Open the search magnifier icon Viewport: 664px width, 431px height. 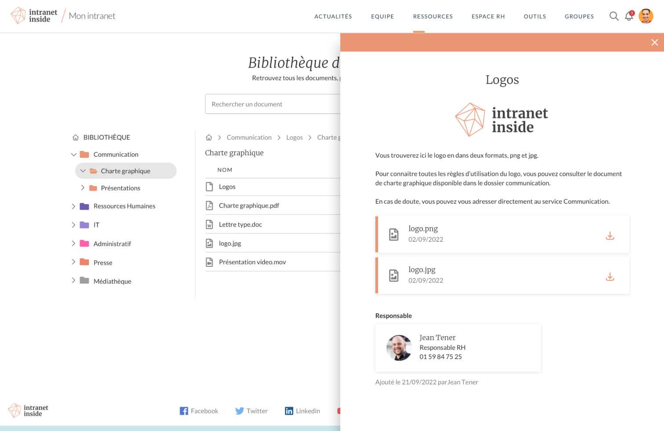[x=614, y=16]
